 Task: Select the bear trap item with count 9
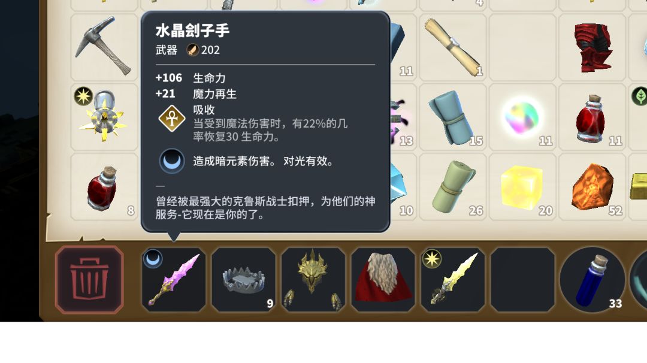pyautogui.click(x=243, y=279)
